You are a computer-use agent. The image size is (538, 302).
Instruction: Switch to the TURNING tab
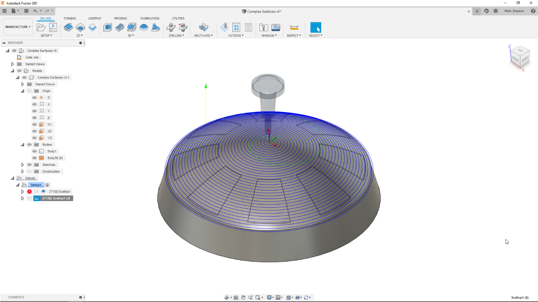(x=70, y=18)
